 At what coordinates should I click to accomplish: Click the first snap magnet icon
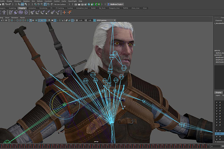coord(35,4)
